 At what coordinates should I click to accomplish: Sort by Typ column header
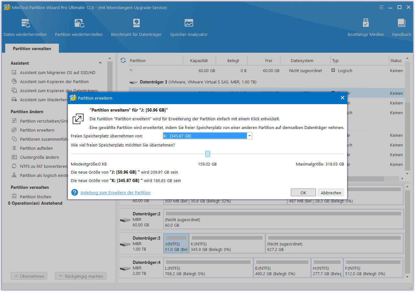coord(335,60)
